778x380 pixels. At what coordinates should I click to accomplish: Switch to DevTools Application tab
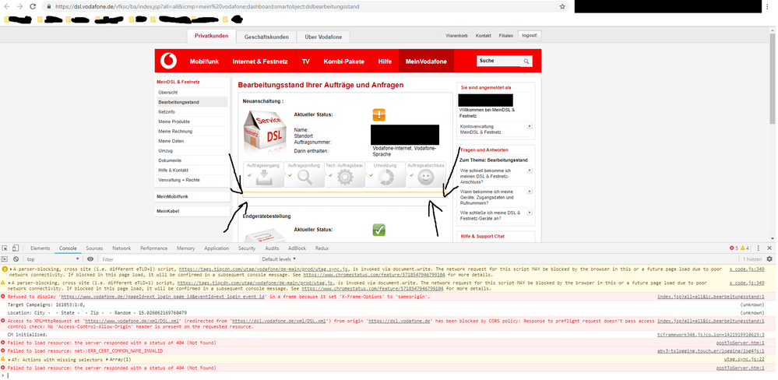[x=217, y=248]
